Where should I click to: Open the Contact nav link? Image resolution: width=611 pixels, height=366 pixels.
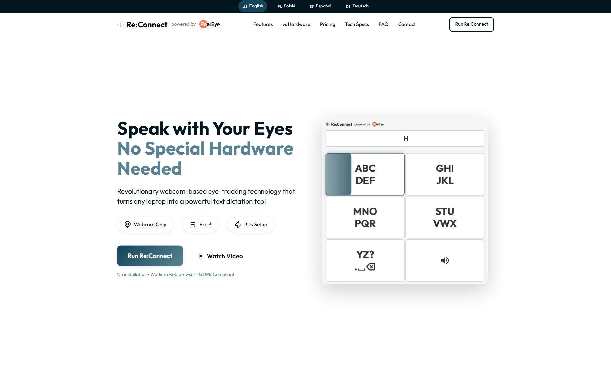click(407, 24)
